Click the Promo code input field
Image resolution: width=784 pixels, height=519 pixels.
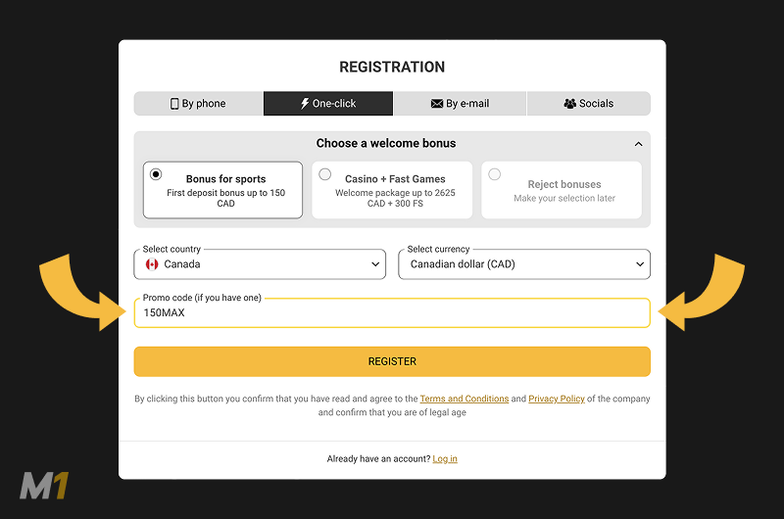392,313
